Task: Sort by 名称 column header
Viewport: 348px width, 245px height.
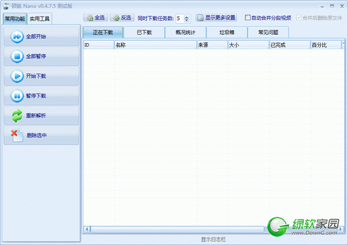Action: tap(155, 45)
